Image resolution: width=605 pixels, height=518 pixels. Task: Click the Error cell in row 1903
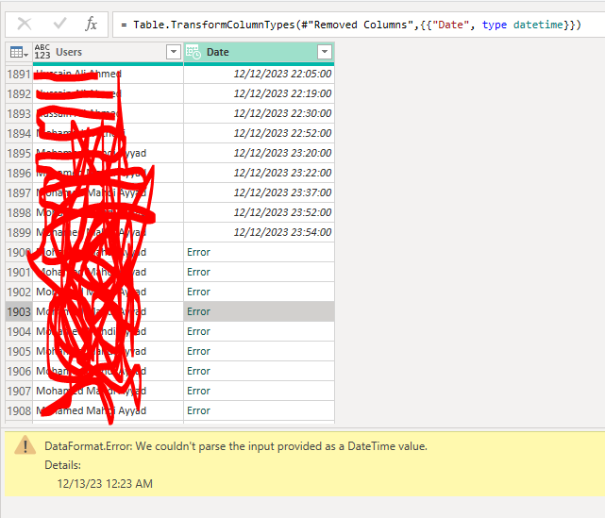coord(259,311)
